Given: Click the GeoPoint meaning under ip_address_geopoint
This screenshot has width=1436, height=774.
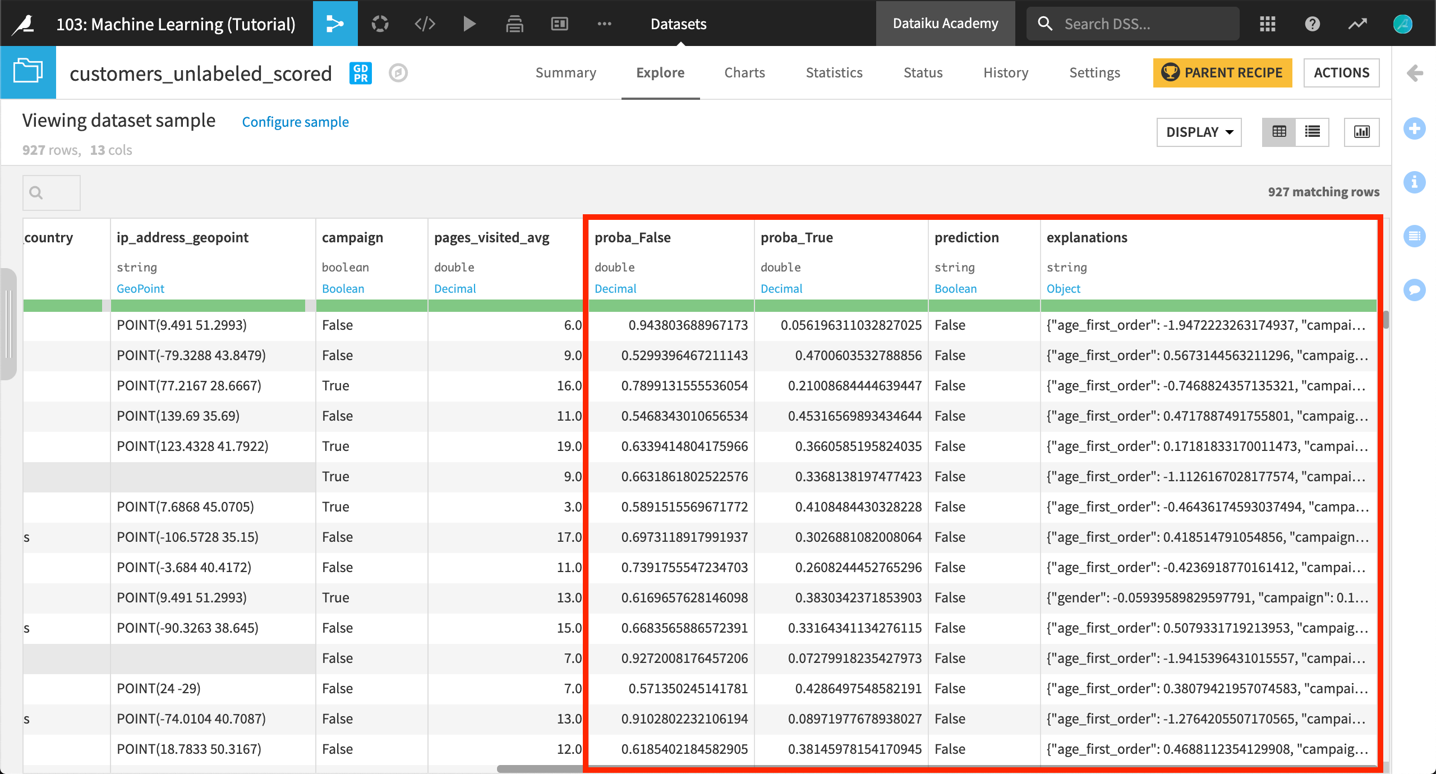Looking at the screenshot, I should [x=140, y=288].
